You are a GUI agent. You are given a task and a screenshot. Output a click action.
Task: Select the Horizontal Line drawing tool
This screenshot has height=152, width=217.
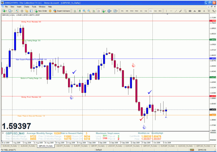click(x=171, y=11)
